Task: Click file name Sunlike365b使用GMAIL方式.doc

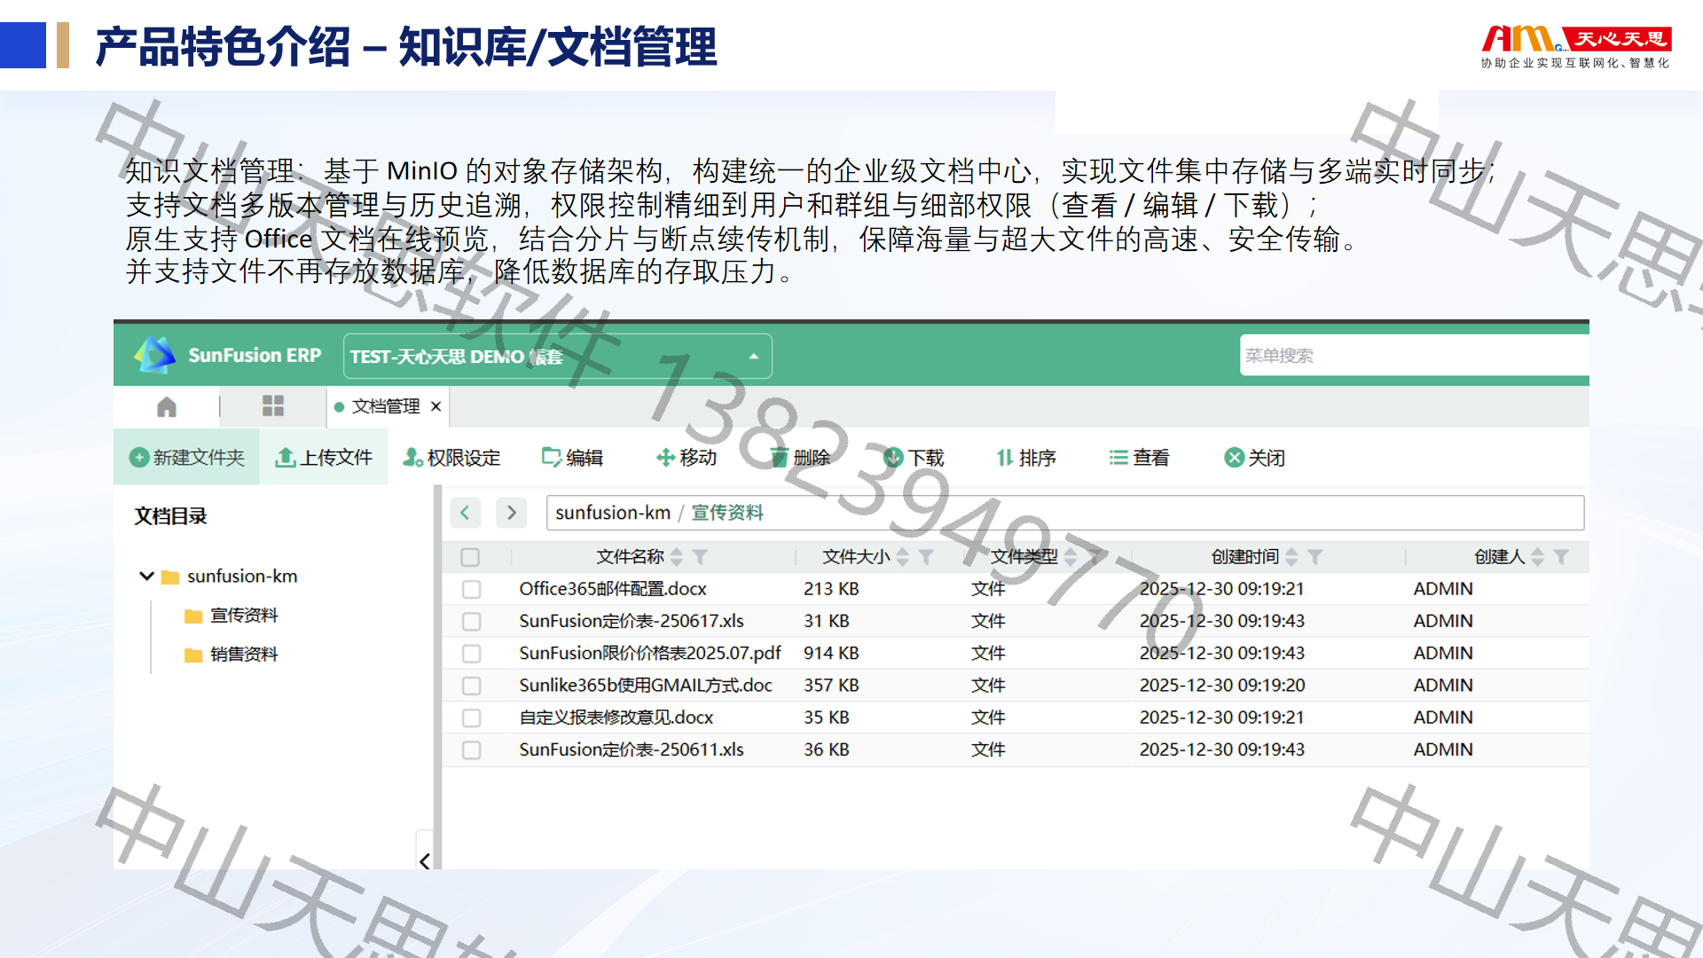Action: pyautogui.click(x=646, y=686)
